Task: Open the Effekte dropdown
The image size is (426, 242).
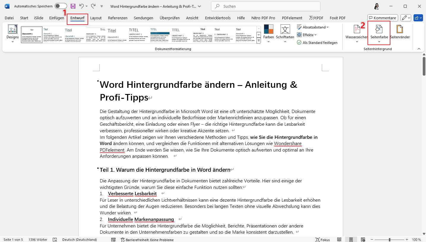Action: 307,35
